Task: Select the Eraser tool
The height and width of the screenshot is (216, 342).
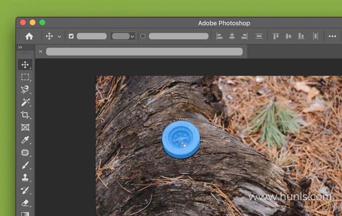Action: pos(25,203)
